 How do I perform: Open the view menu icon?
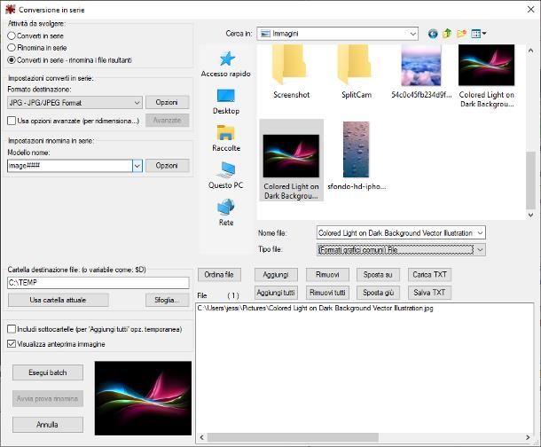pos(478,34)
